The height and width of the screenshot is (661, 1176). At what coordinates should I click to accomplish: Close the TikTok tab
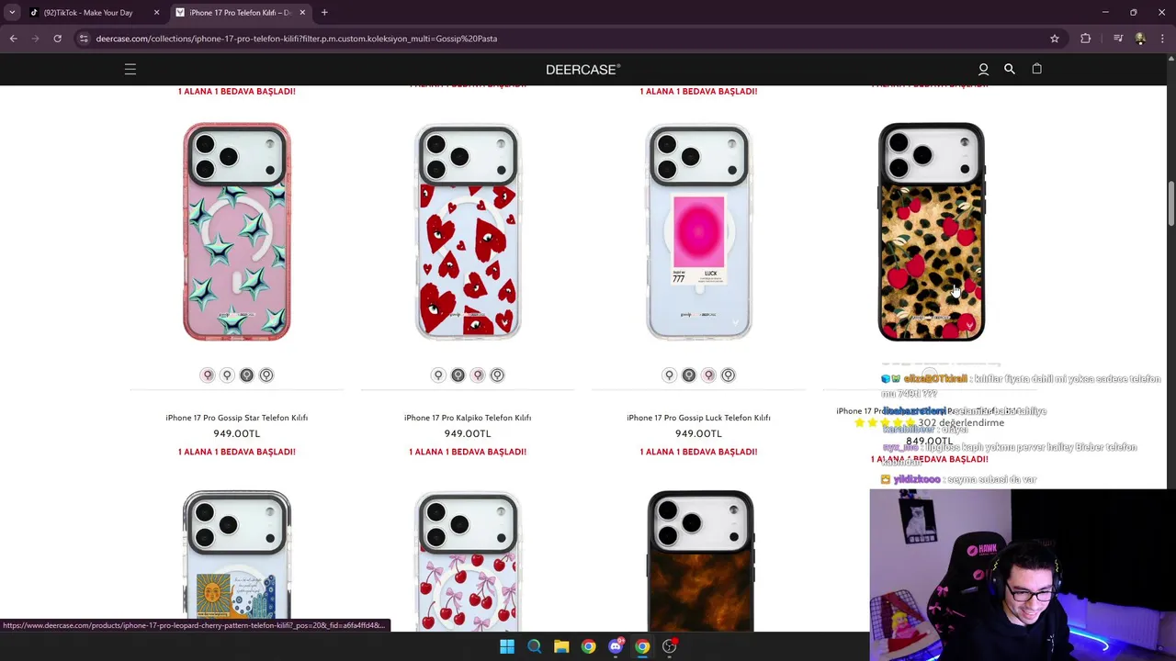156,12
